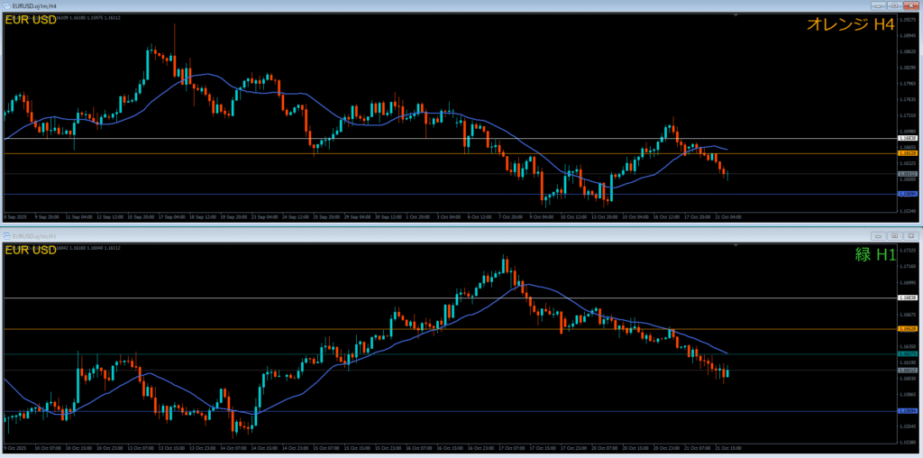Click the EUR USD label in H4 chart
The width and height of the screenshot is (923, 458).
tap(31, 19)
